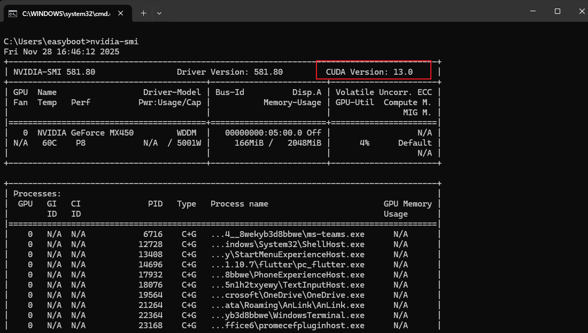
Task: Click the nvidia-smi command text
Action: (x=114, y=42)
